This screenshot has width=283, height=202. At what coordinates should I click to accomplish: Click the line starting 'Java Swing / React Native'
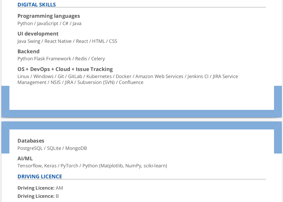coord(67,41)
